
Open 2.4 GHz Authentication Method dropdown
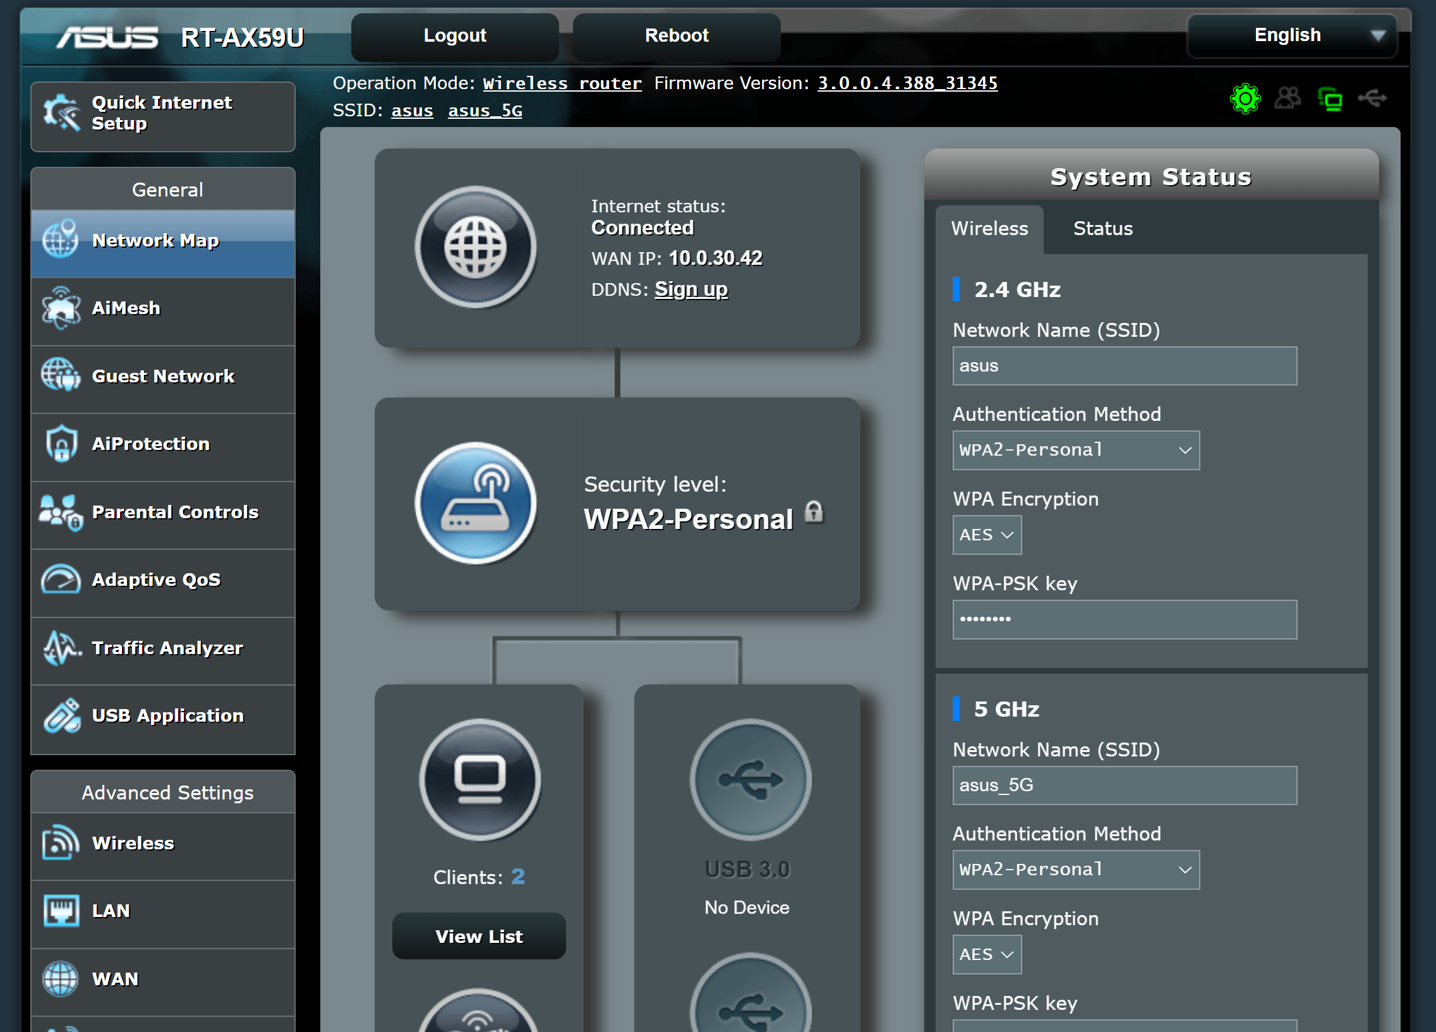point(1076,451)
